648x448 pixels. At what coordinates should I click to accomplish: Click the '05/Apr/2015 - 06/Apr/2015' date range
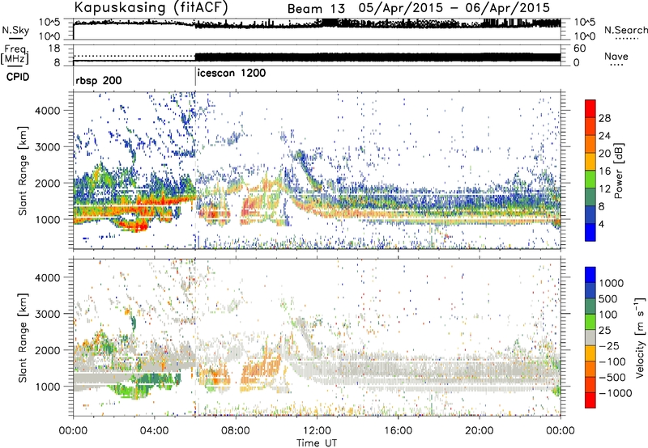[454, 8]
